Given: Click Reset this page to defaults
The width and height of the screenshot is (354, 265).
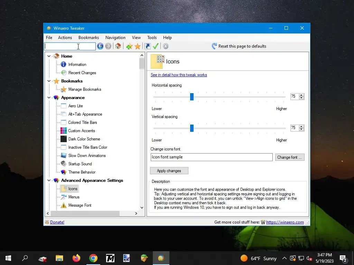Looking at the screenshot, I should pos(239,46).
